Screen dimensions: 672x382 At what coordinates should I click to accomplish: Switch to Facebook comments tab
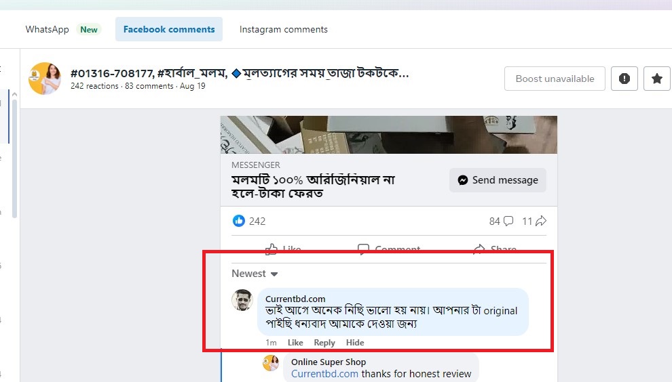(x=169, y=29)
